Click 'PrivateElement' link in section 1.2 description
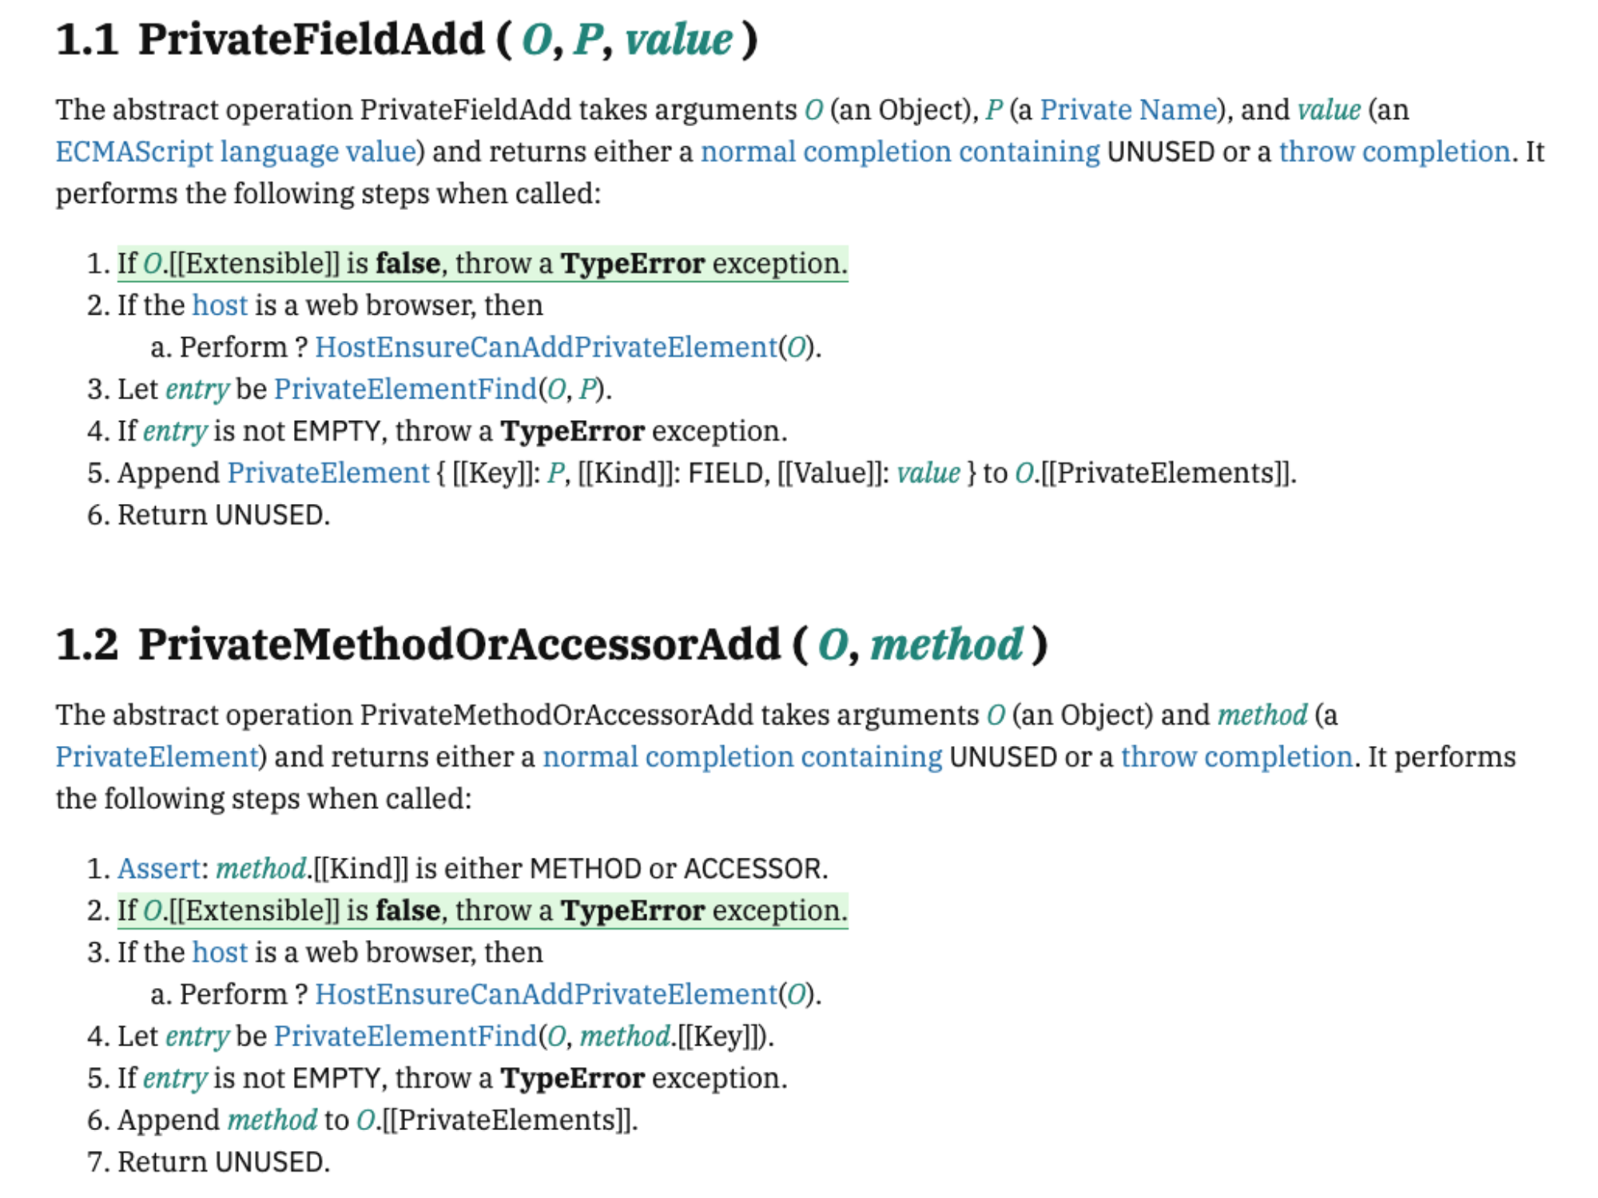Screen dimensions: 1598x1198 (x=157, y=757)
